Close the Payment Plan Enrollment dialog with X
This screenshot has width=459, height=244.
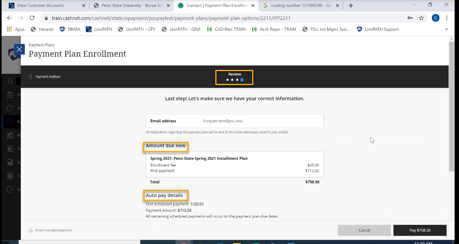click(20, 49)
